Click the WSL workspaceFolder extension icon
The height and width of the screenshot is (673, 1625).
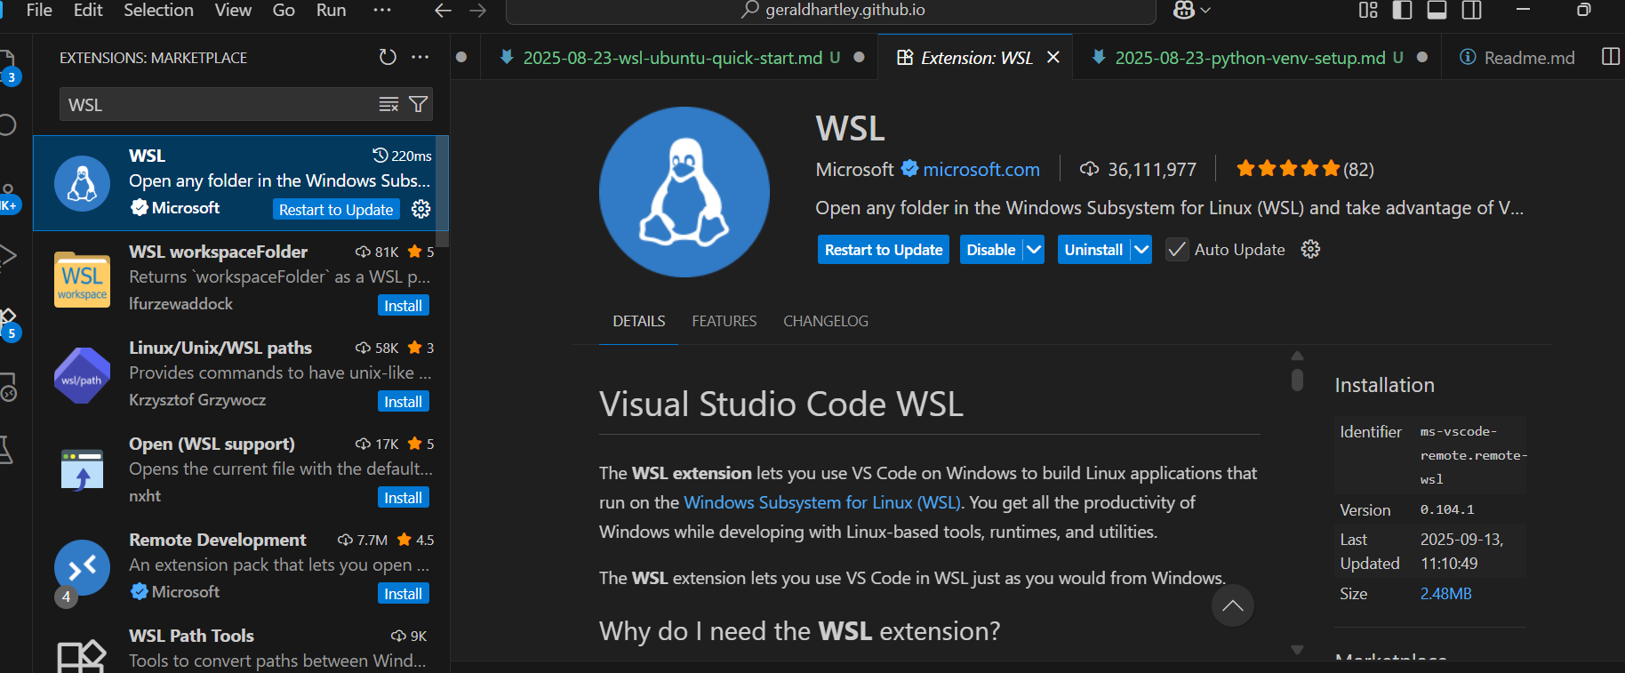pyautogui.click(x=82, y=279)
